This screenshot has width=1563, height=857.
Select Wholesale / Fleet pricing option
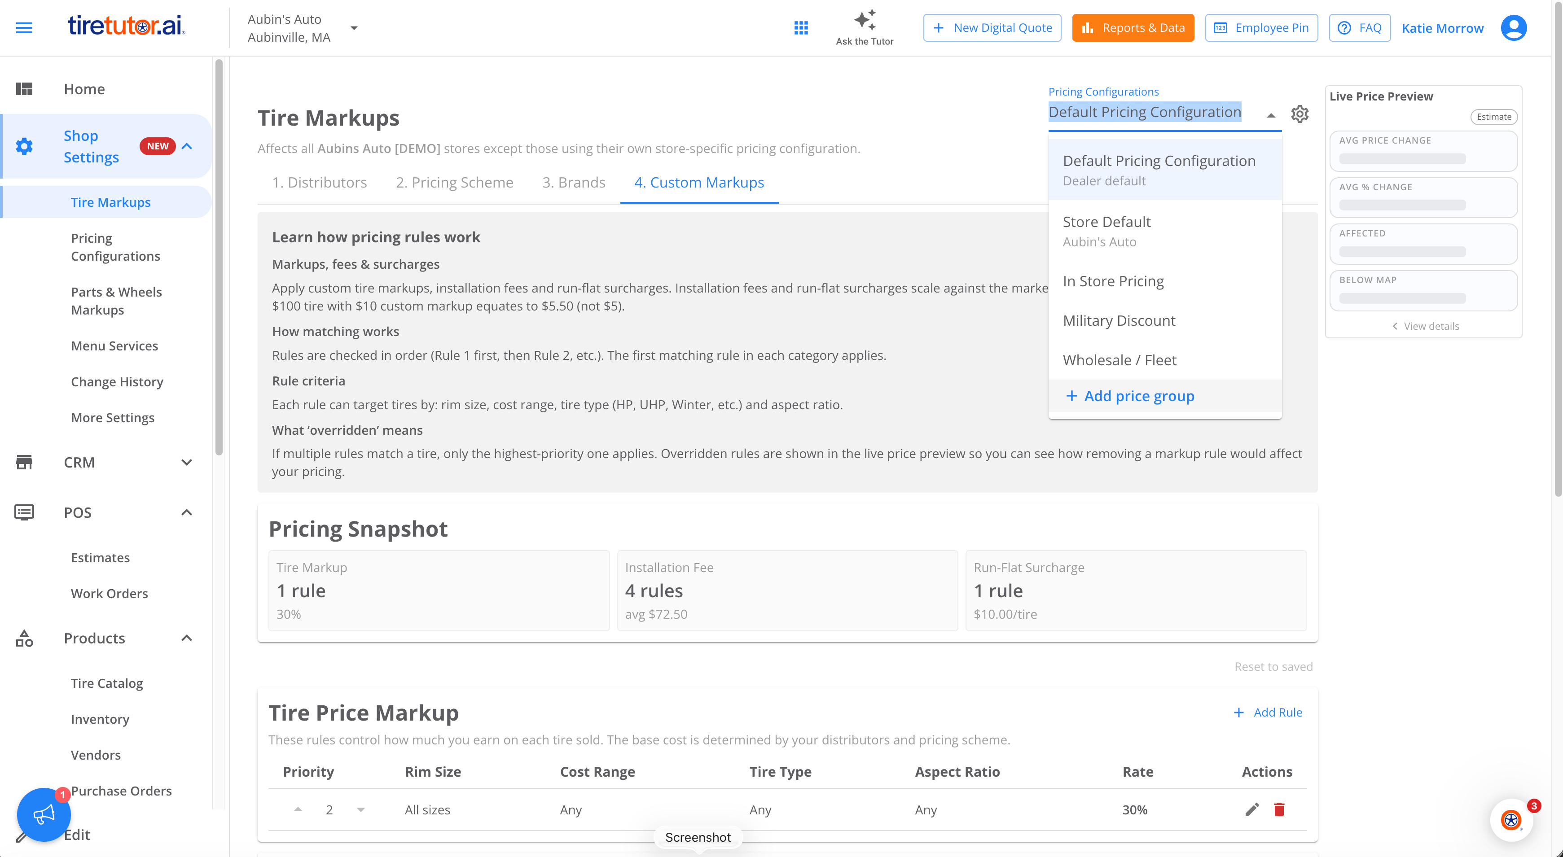click(1164, 360)
